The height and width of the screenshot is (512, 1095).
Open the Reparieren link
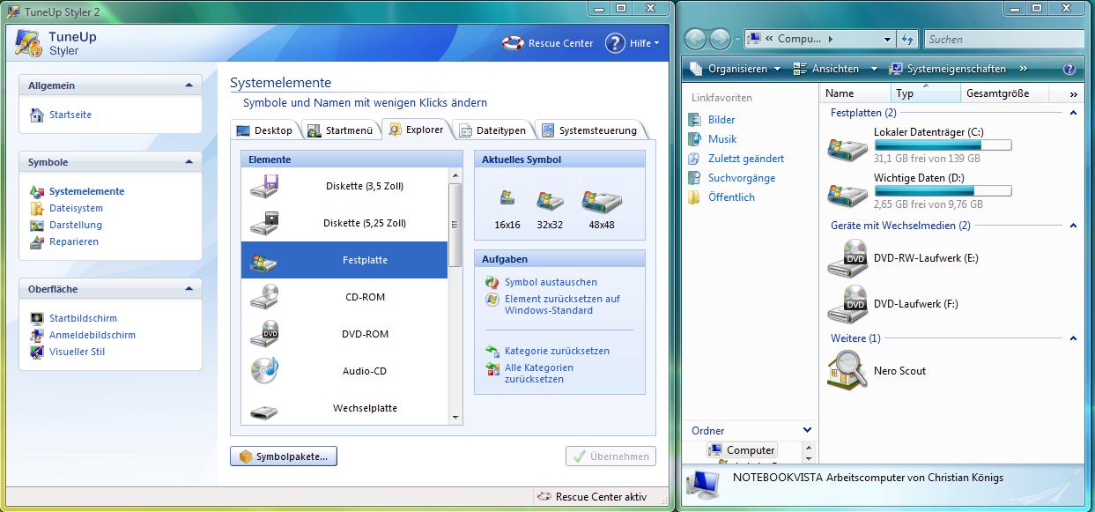pos(74,241)
